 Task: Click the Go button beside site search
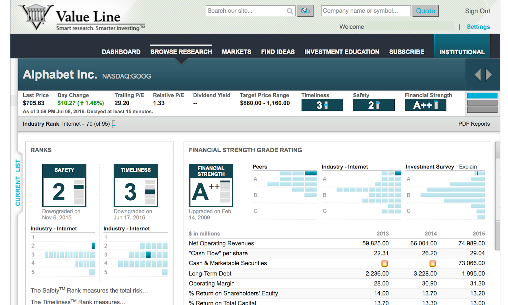305,11
